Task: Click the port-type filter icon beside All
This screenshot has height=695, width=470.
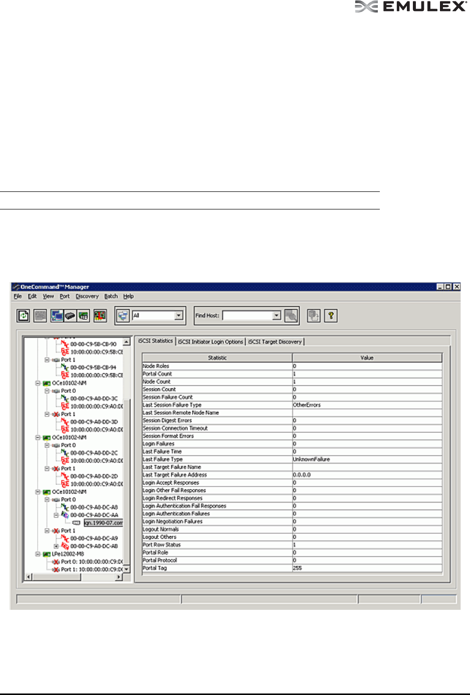Action: pos(123,316)
